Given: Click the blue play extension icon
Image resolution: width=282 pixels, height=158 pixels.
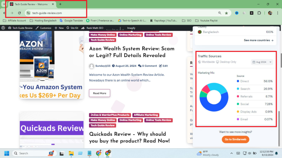Looking at the screenshot, I should (237, 13).
